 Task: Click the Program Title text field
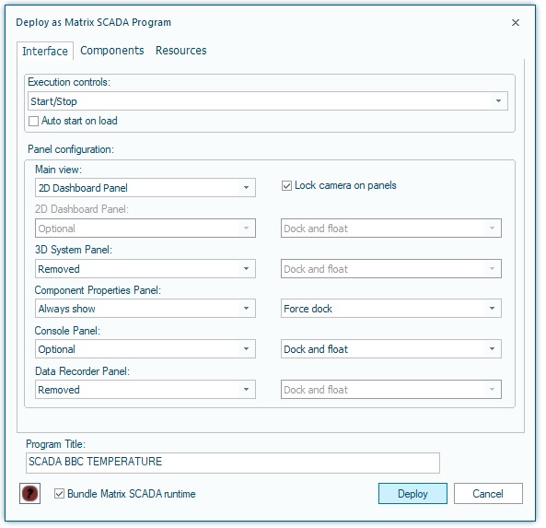click(x=233, y=463)
